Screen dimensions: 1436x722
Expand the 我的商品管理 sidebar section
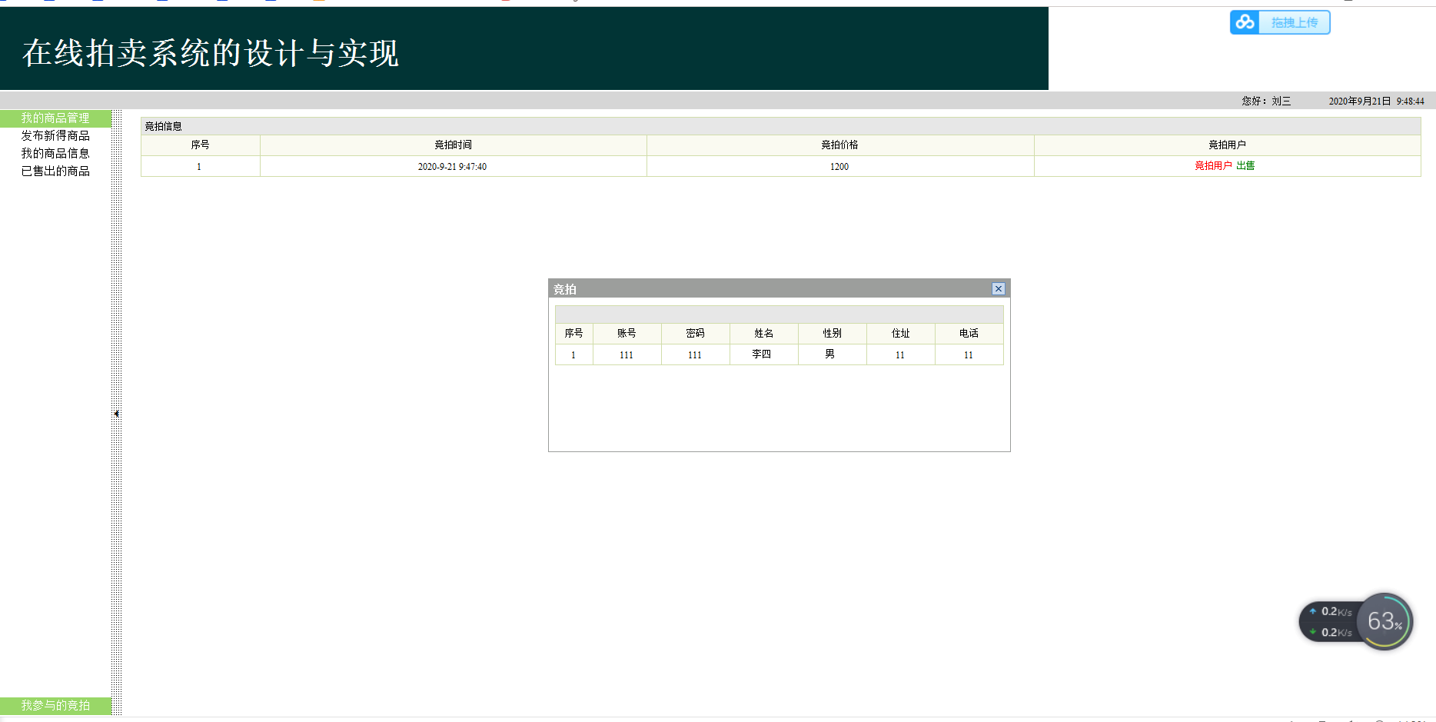pos(55,118)
